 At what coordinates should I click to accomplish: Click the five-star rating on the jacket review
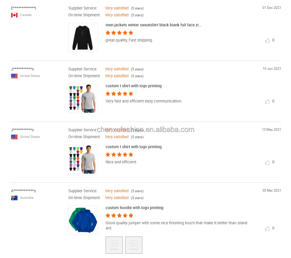[x=119, y=33]
